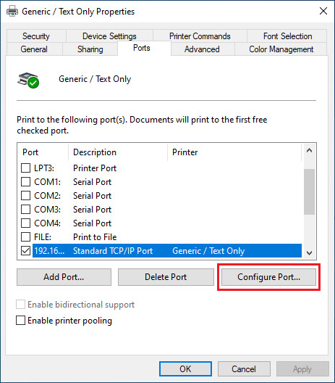Confirm with the OK button
335x383 pixels.
click(x=185, y=368)
